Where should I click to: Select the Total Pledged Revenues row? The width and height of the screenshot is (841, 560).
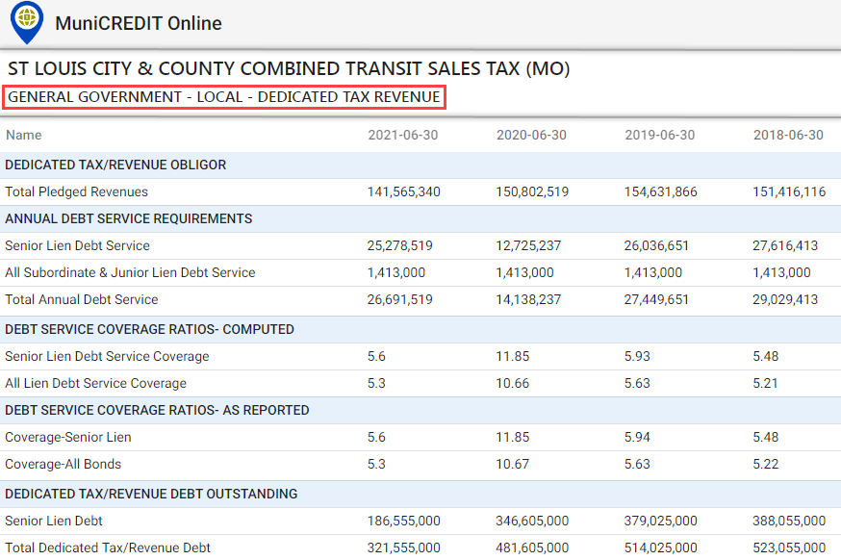pyautogui.click(x=420, y=192)
